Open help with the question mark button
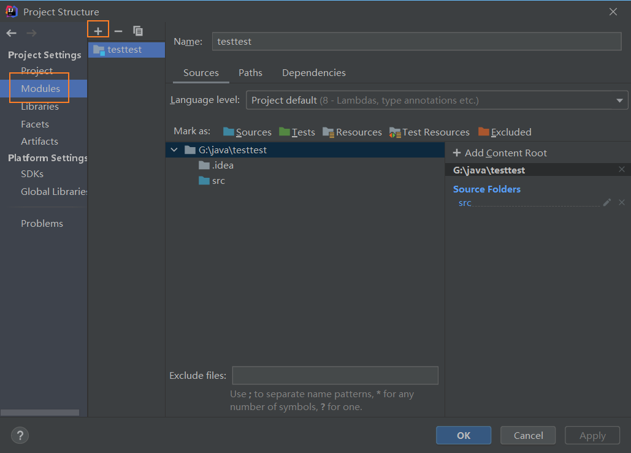Image resolution: width=631 pixels, height=453 pixels. click(x=20, y=436)
